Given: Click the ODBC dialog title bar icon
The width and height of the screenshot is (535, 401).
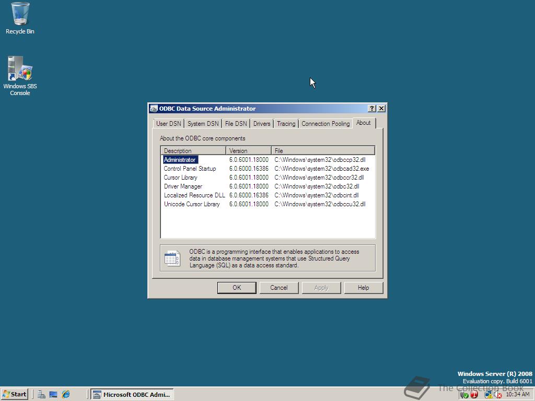Looking at the screenshot, I should tap(154, 109).
